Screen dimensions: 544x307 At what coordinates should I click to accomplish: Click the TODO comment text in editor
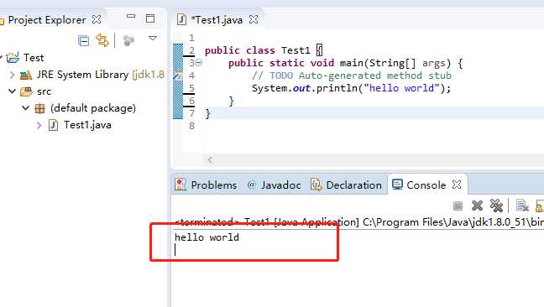coord(352,75)
